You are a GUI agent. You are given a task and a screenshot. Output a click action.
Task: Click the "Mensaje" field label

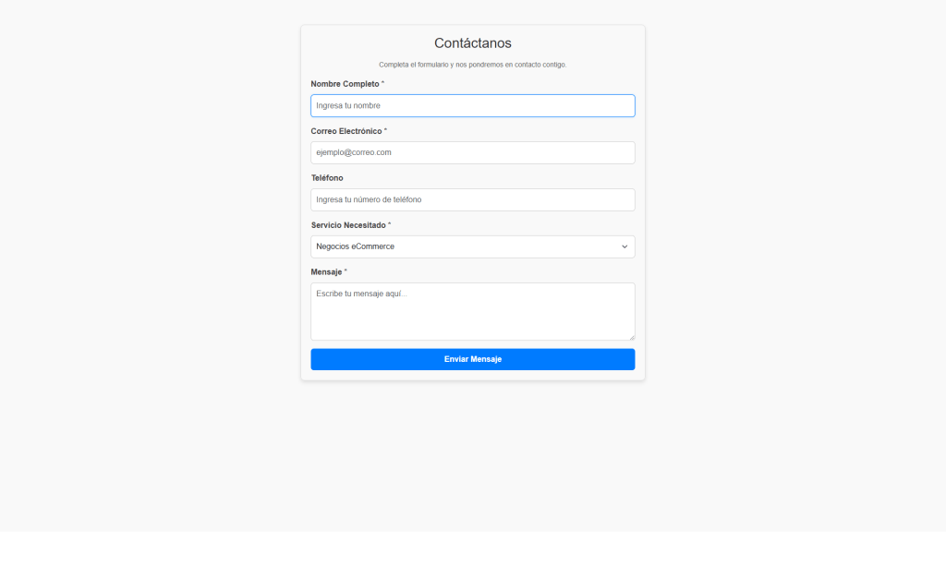click(x=326, y=272)
